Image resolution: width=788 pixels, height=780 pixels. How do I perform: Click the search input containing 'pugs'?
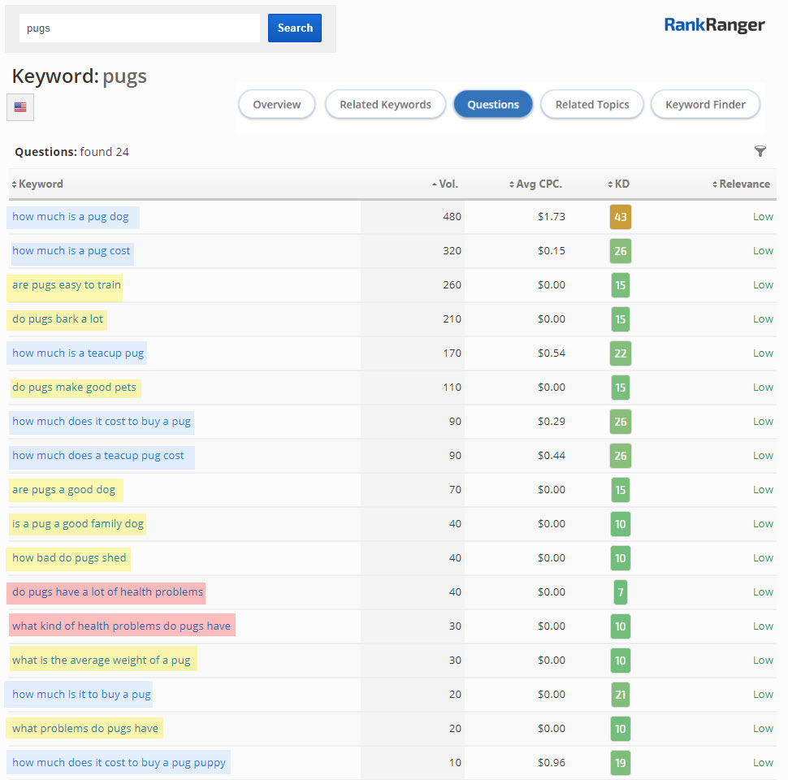click(x=140, y=28)
